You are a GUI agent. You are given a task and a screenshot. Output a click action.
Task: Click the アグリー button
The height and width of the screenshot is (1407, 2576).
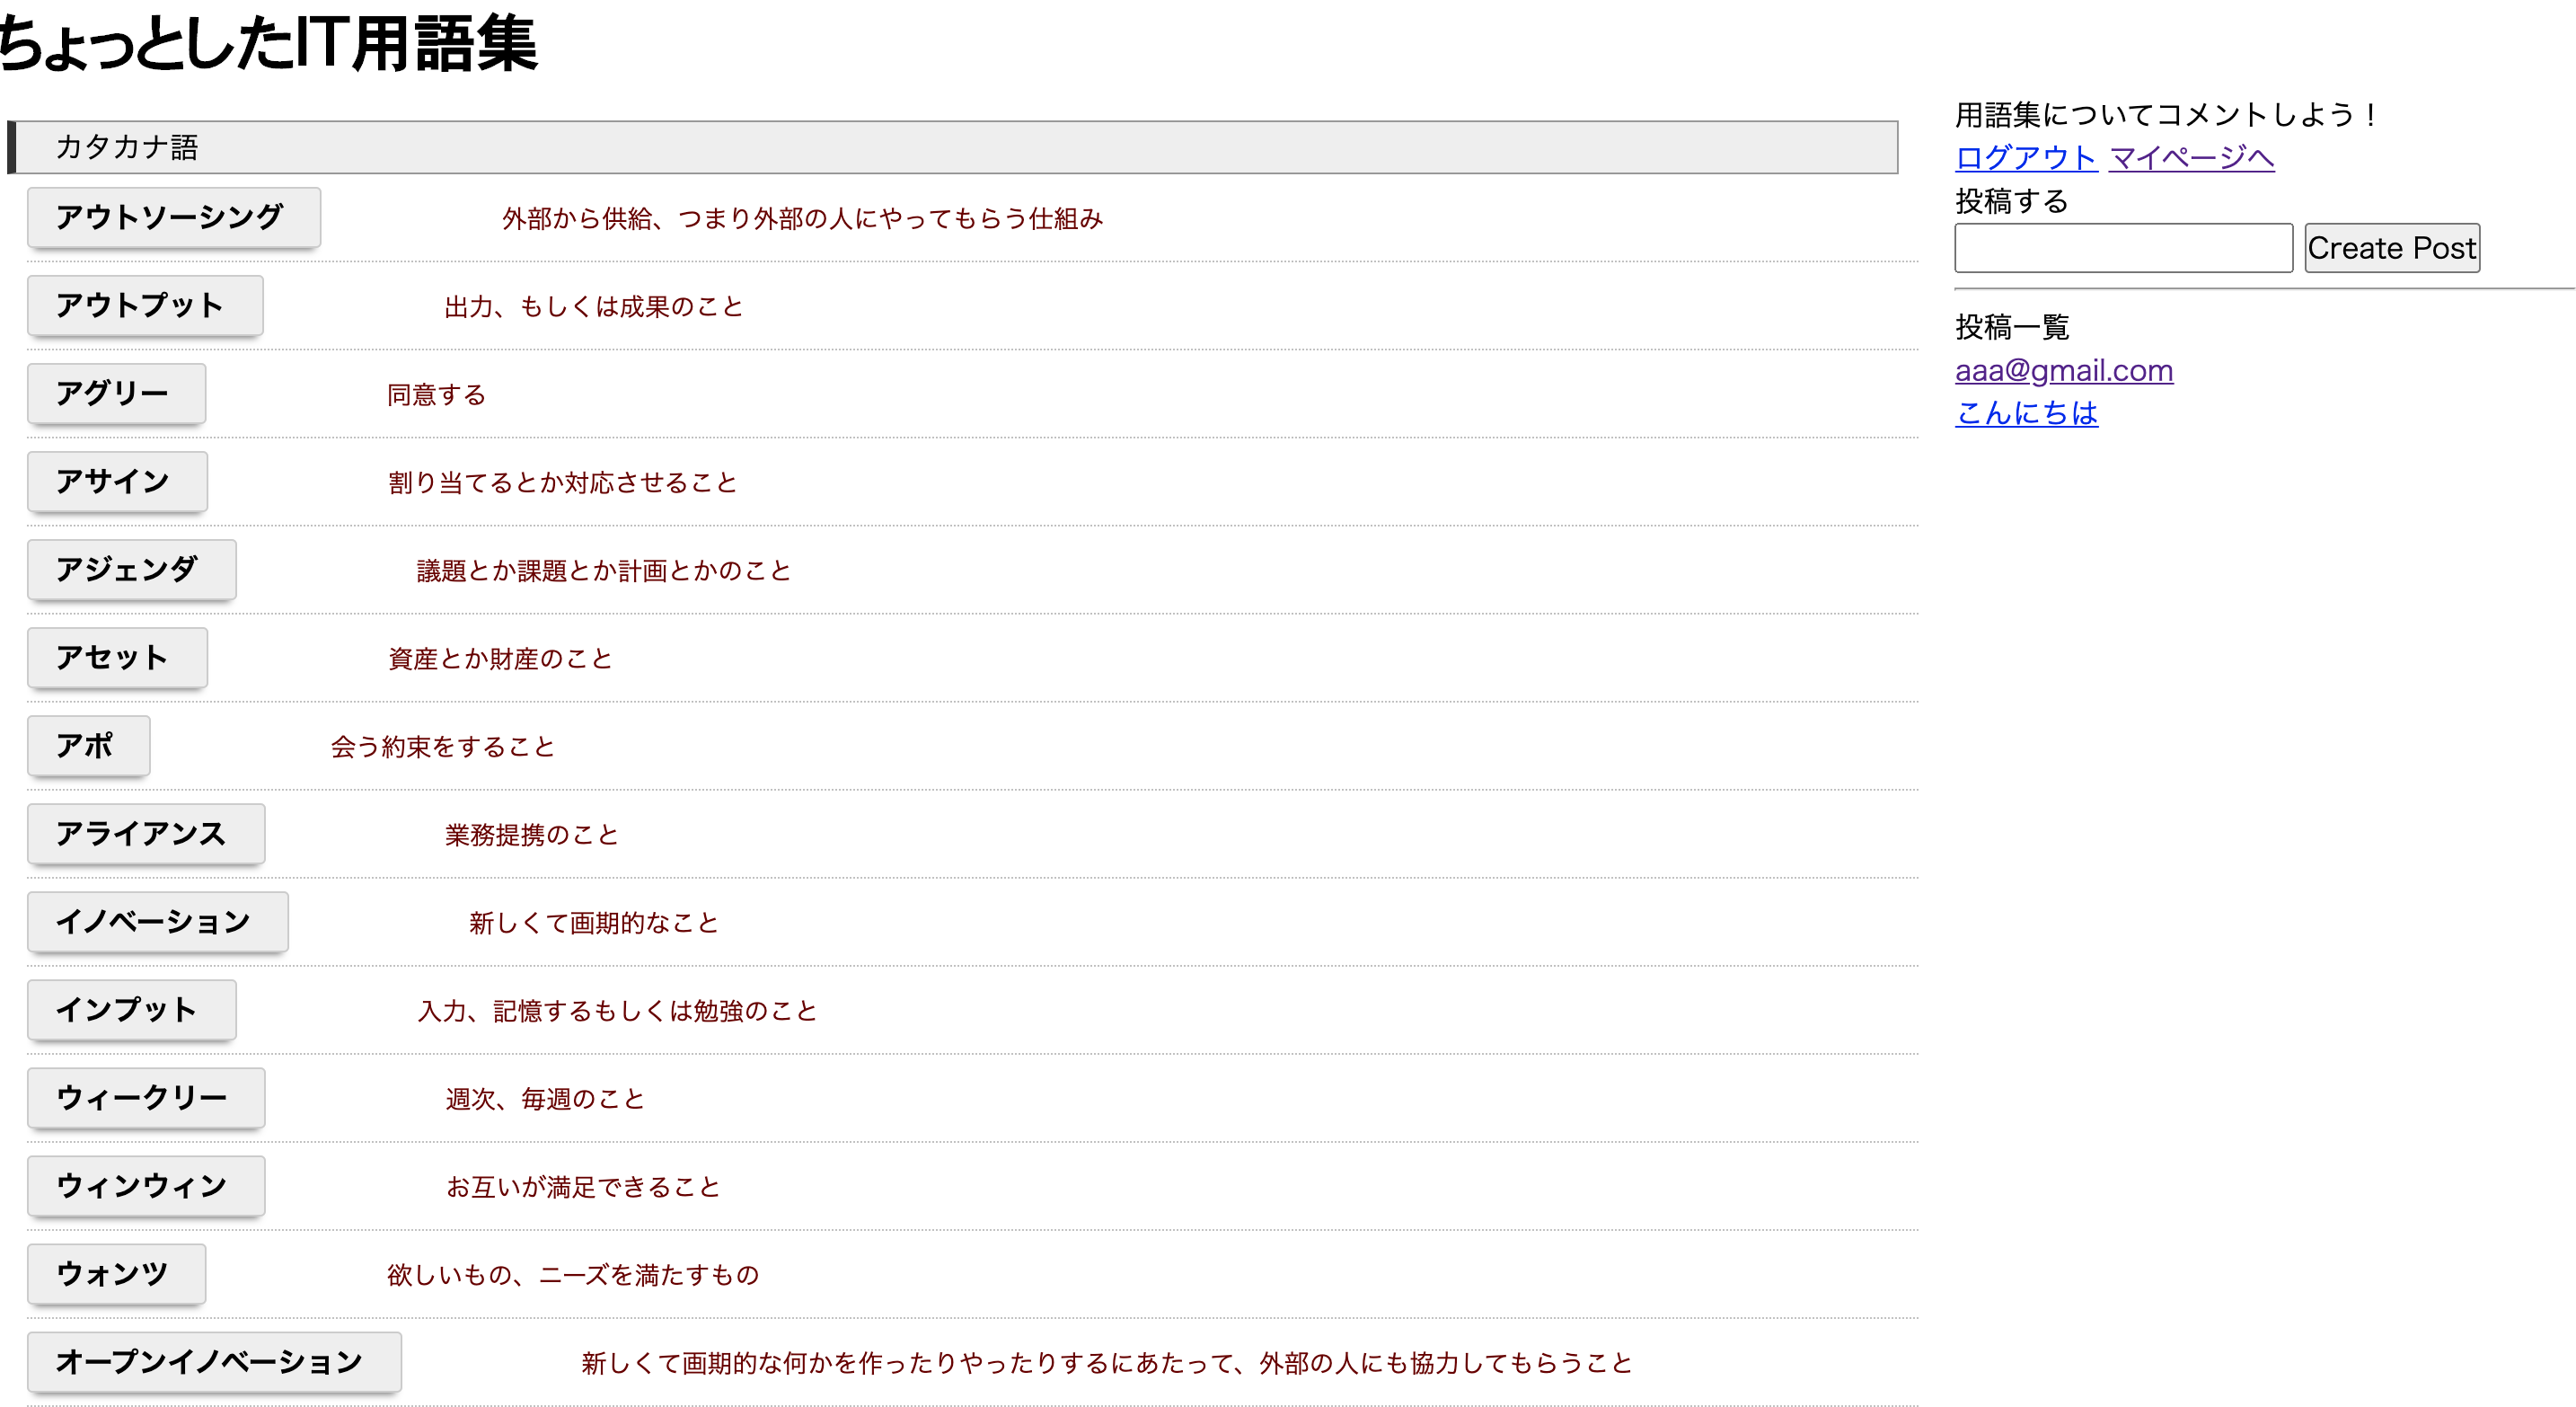coord(115,394)
